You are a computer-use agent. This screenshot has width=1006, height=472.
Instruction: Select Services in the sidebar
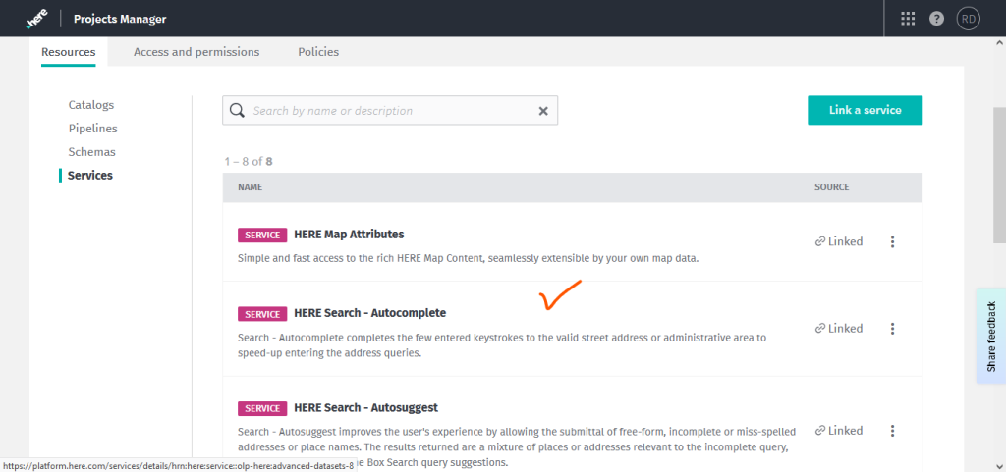89,175
